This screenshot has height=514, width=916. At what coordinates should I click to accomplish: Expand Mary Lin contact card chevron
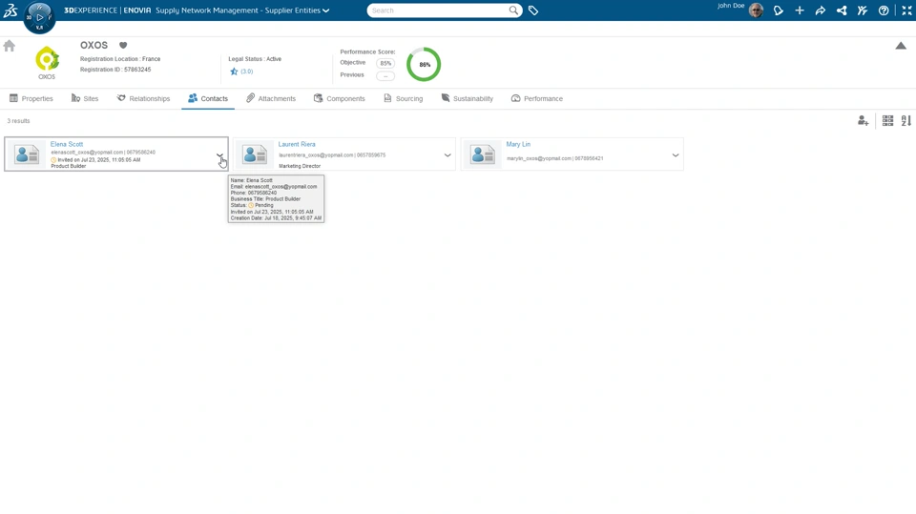pos(676,155)
